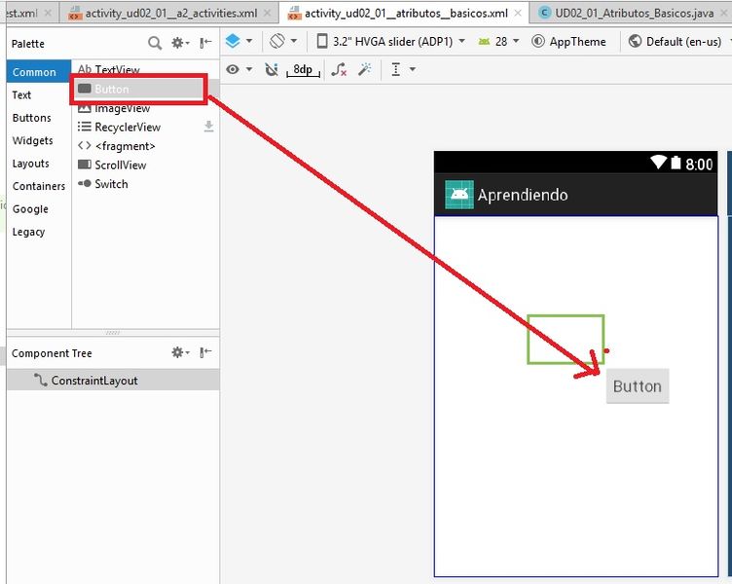Hide the Palette panel
Image resolution: width=732 pixels, height=584 pixels.
tap(205, 43)
